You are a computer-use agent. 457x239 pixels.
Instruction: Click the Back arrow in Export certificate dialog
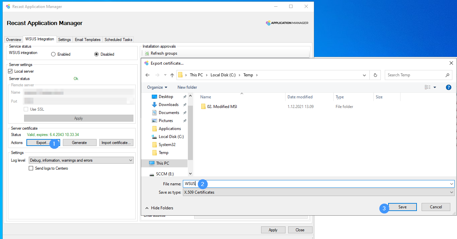click(148, 75)
